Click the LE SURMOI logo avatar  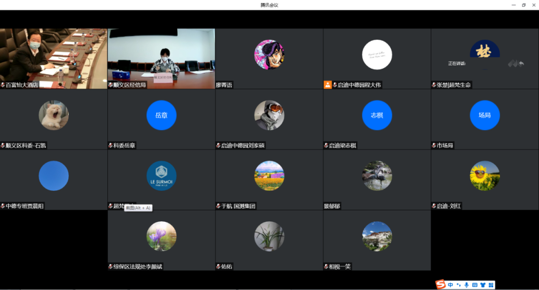161,176
